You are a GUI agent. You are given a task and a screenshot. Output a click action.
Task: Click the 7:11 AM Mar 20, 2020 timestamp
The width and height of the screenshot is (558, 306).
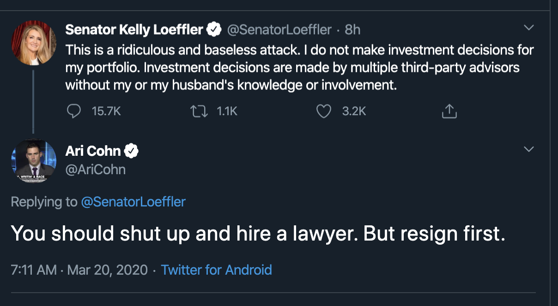(79, 270)
